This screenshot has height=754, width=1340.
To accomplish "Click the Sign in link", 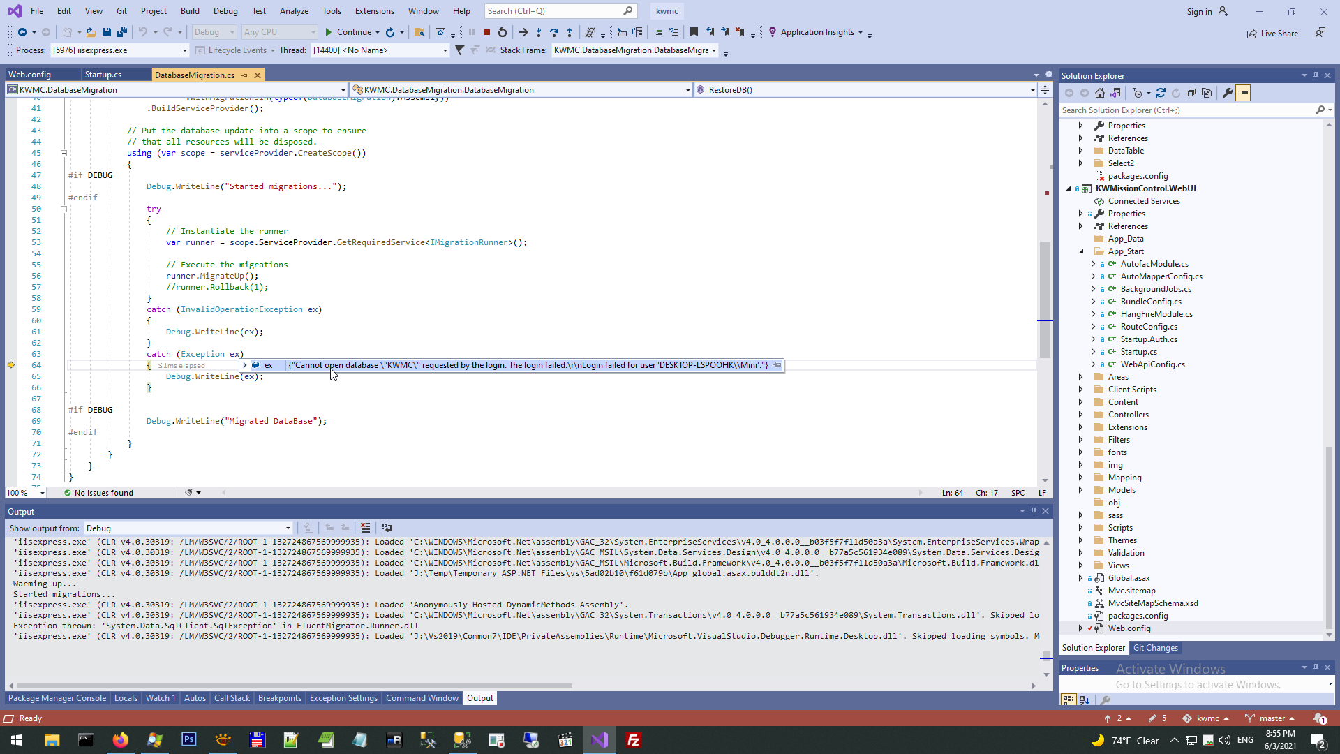I will 1199,11.
